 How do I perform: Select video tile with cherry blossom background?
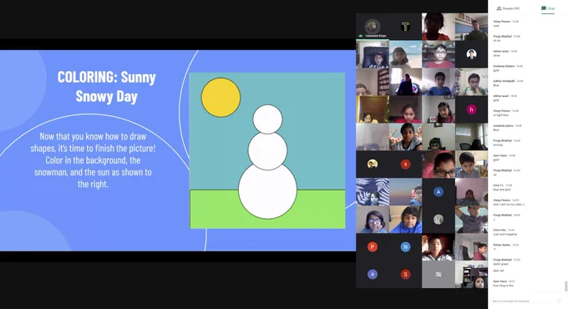(x=405, y=137)
